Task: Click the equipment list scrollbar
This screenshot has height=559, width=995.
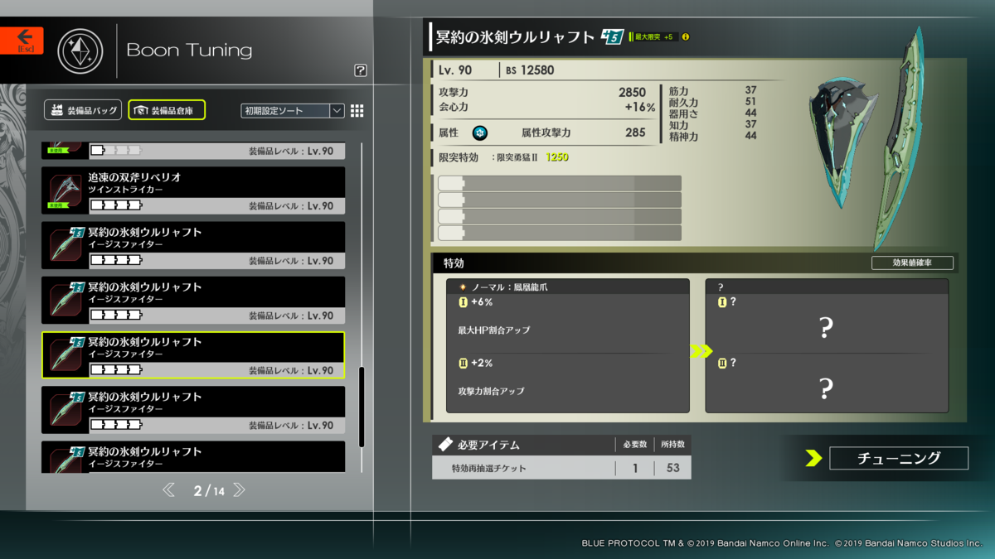Action: point(362,407)
